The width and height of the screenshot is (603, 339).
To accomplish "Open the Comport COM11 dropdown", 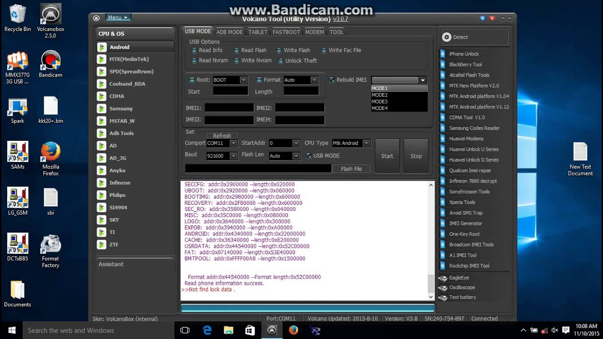I will [233, 143].
